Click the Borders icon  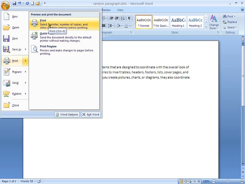126,26
